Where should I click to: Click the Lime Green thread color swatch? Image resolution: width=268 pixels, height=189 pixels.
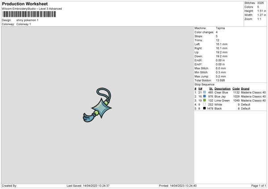[205, 100]
